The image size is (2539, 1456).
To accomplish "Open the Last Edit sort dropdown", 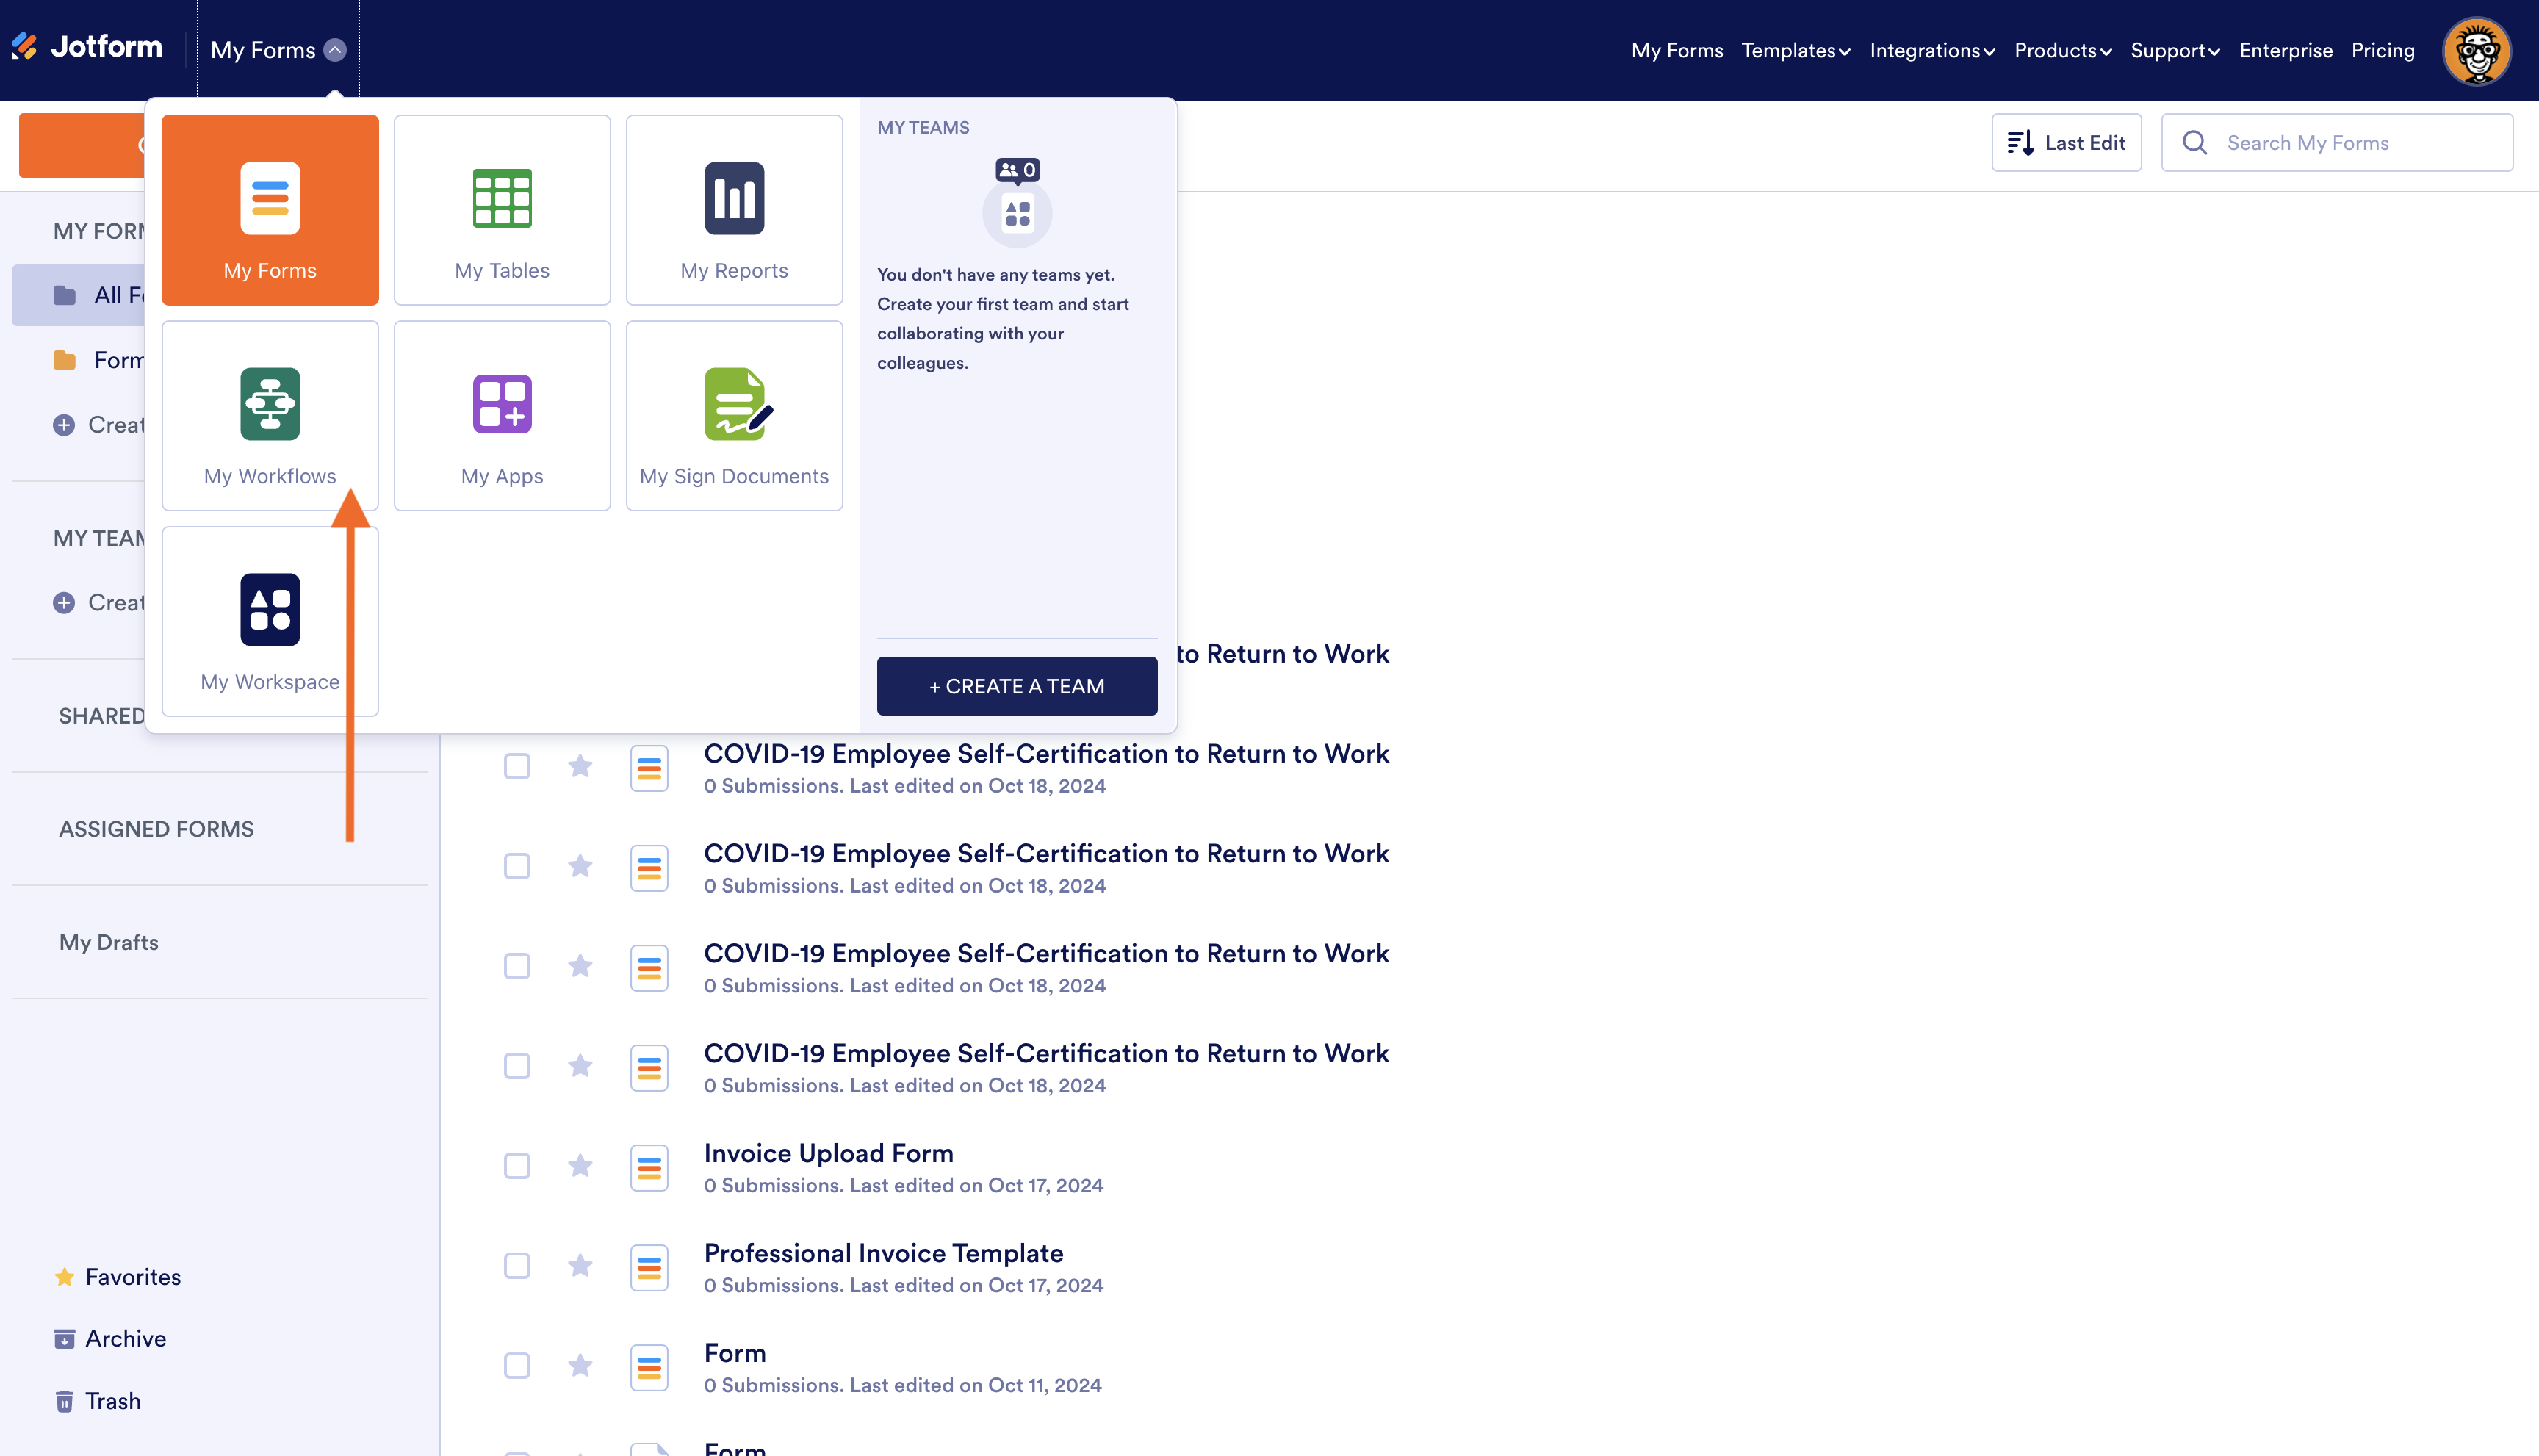I will 2066,143.
